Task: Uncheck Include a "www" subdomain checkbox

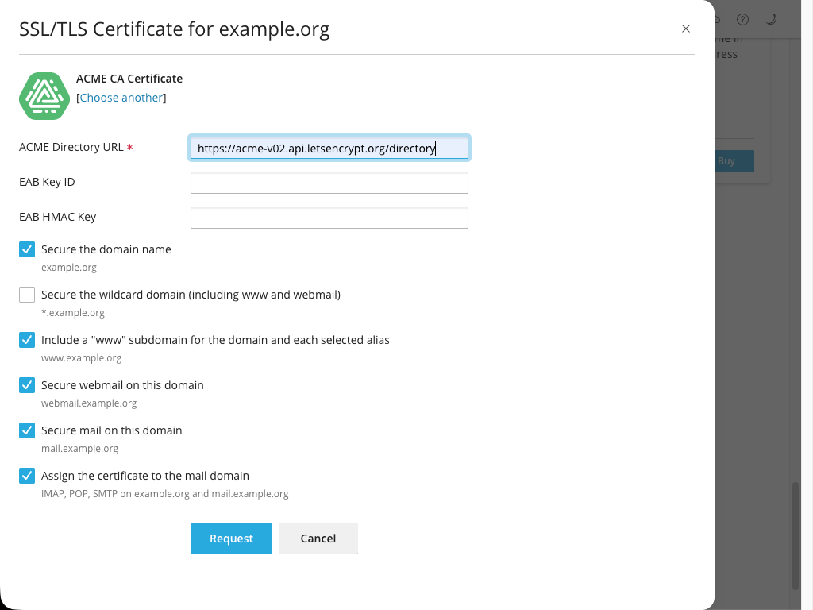Action: tap(27, 340)
